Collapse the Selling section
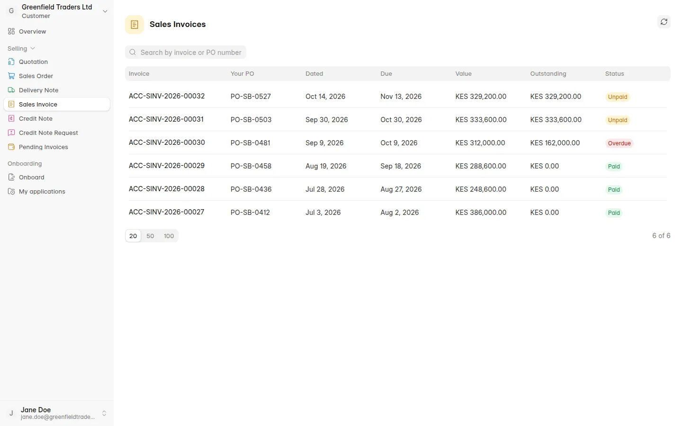Screen dimensions: 682x426 (21, 49)
